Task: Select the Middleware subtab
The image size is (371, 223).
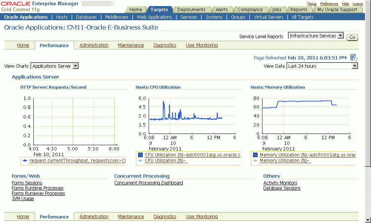Action: [117, 17]
